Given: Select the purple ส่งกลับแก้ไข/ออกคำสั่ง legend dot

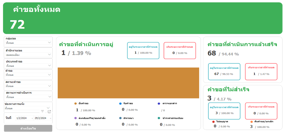Looking at the screenshot, I should (x=75, y=118).
